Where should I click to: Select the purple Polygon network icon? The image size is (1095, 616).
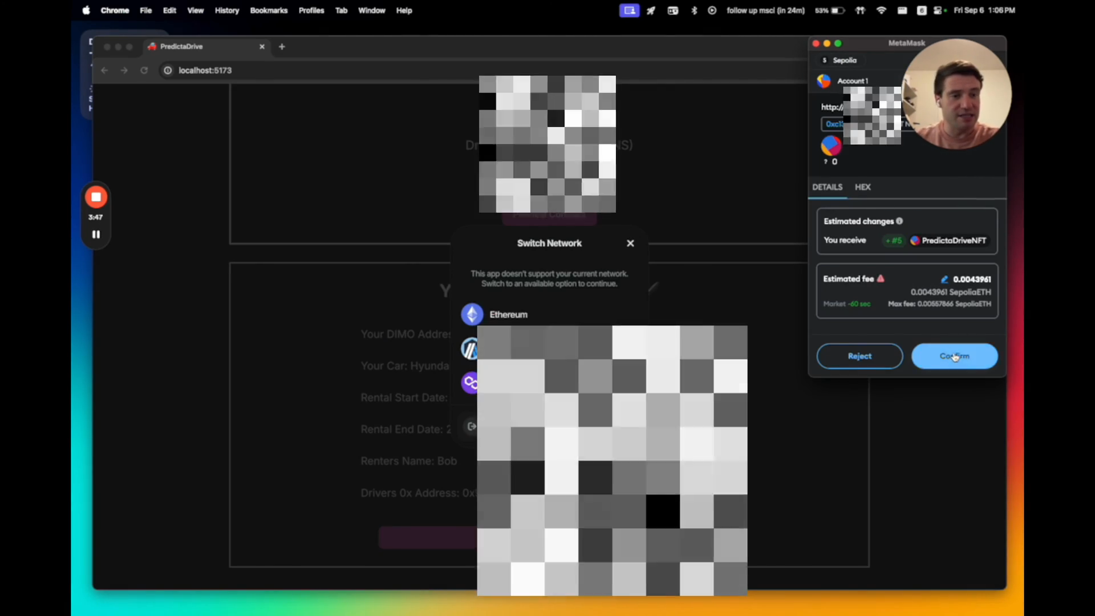coord(470,383)
